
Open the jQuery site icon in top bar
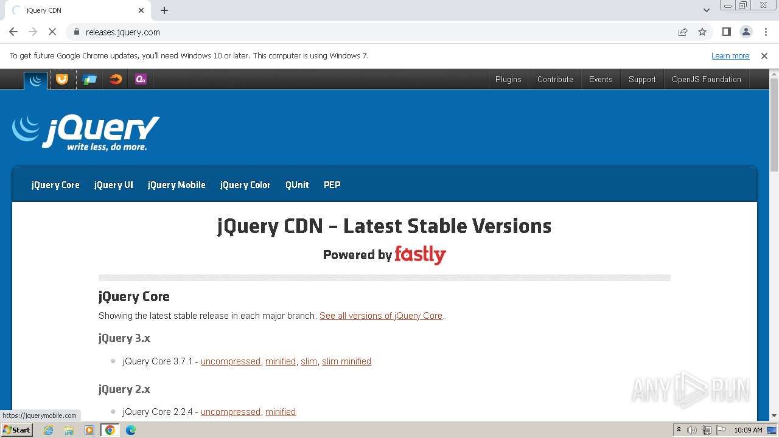pos(36,80)
